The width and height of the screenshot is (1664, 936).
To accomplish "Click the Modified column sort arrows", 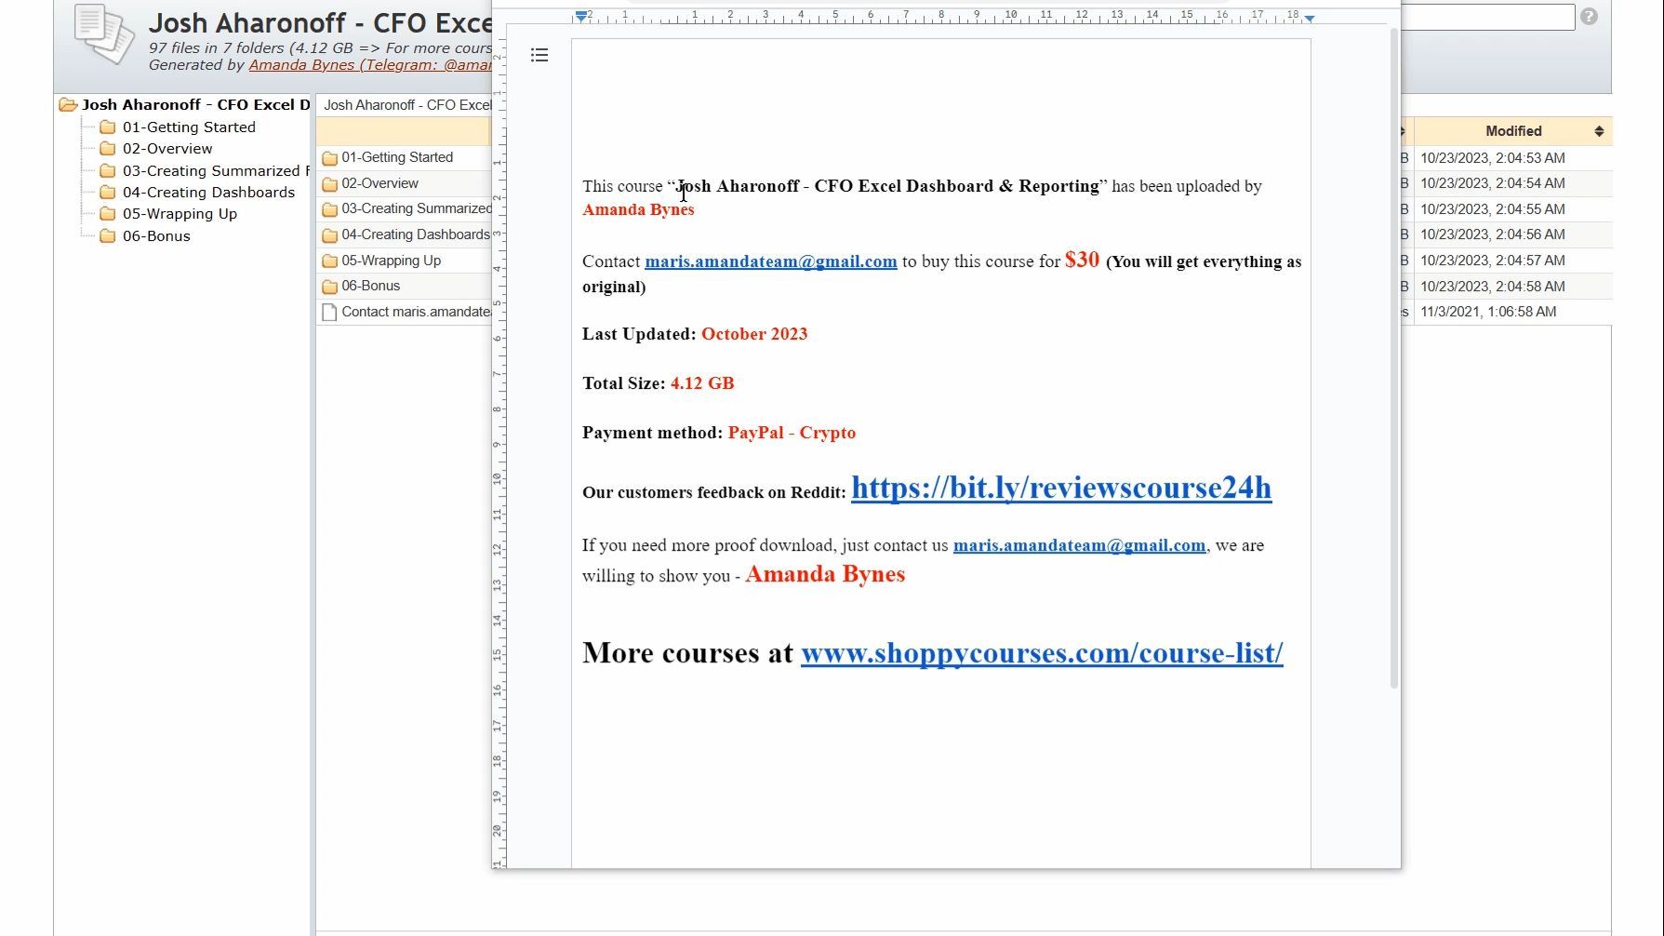I will pyautogui.click(x=1599, y=131).
